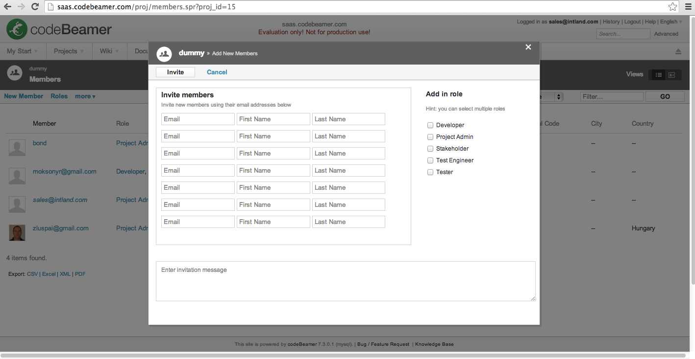Open Advanced search link
The width and height of the screenshot is (695, 359).
(667, 34)
